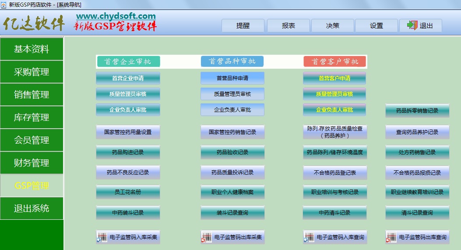Open 财务管理 section

point(32,162)
